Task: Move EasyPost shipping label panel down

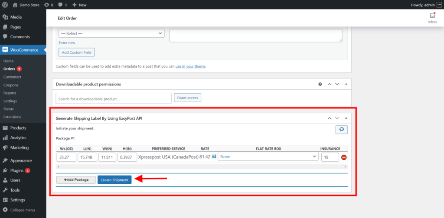Action: click(x=337, y=118)
